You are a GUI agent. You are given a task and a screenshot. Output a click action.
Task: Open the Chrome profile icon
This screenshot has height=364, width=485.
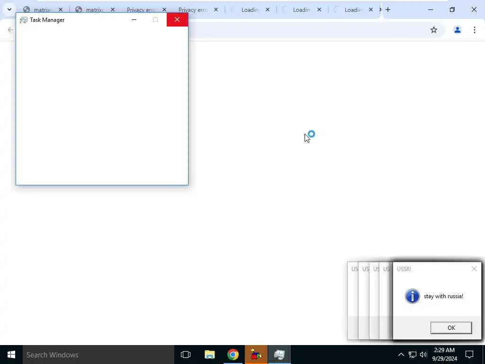tap(458, 30)
